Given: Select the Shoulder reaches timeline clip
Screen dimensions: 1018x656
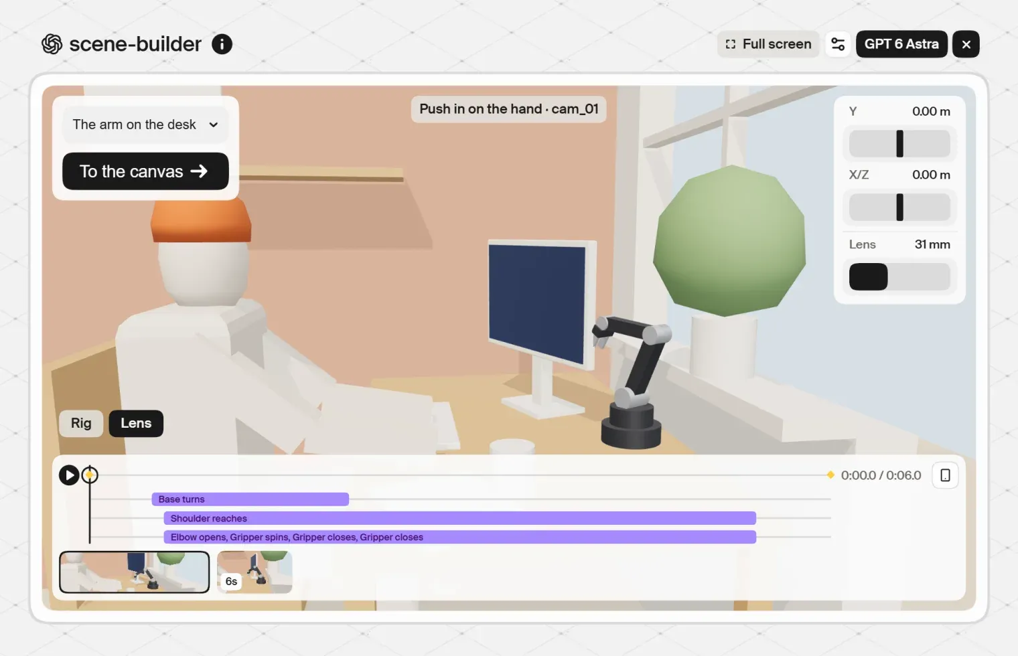Looking at the screenshot, I should tap(460, 518).
